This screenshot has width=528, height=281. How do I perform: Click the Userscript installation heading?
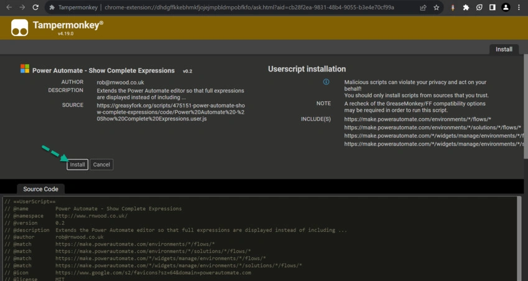click(x=307, y=69)
